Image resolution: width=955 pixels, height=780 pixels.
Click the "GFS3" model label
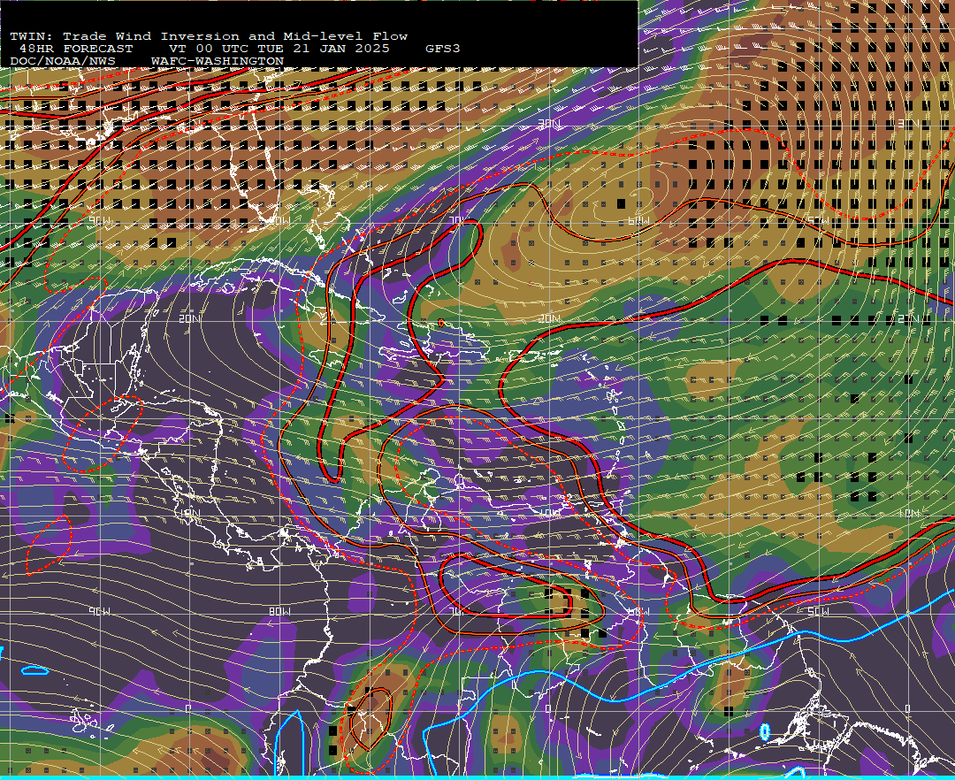[443, 49]
